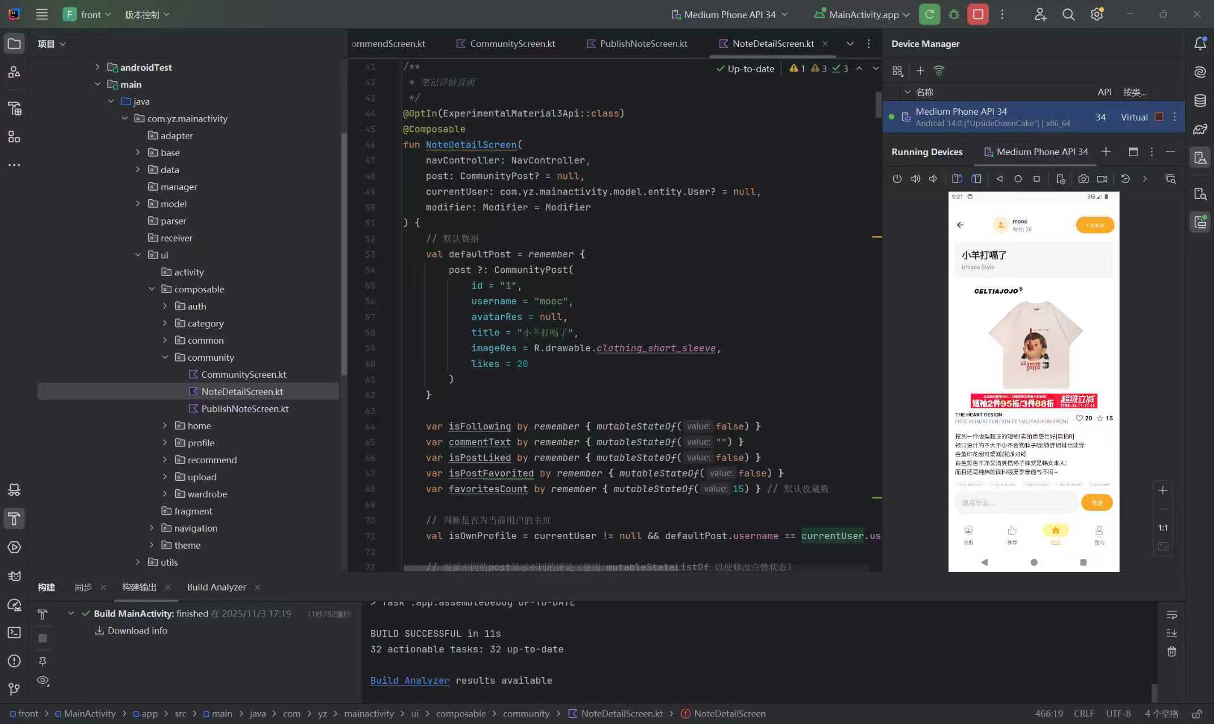
Task: Switch to the Build Analyzer tab
Action: click(x=216, y=587)
